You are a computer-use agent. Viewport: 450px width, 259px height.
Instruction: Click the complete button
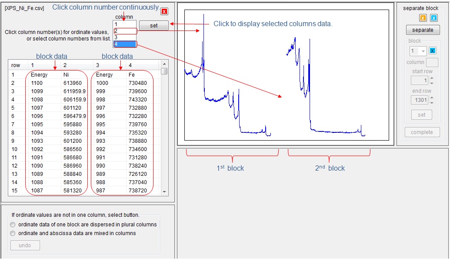pyautogui.click(x=422, y=132)
